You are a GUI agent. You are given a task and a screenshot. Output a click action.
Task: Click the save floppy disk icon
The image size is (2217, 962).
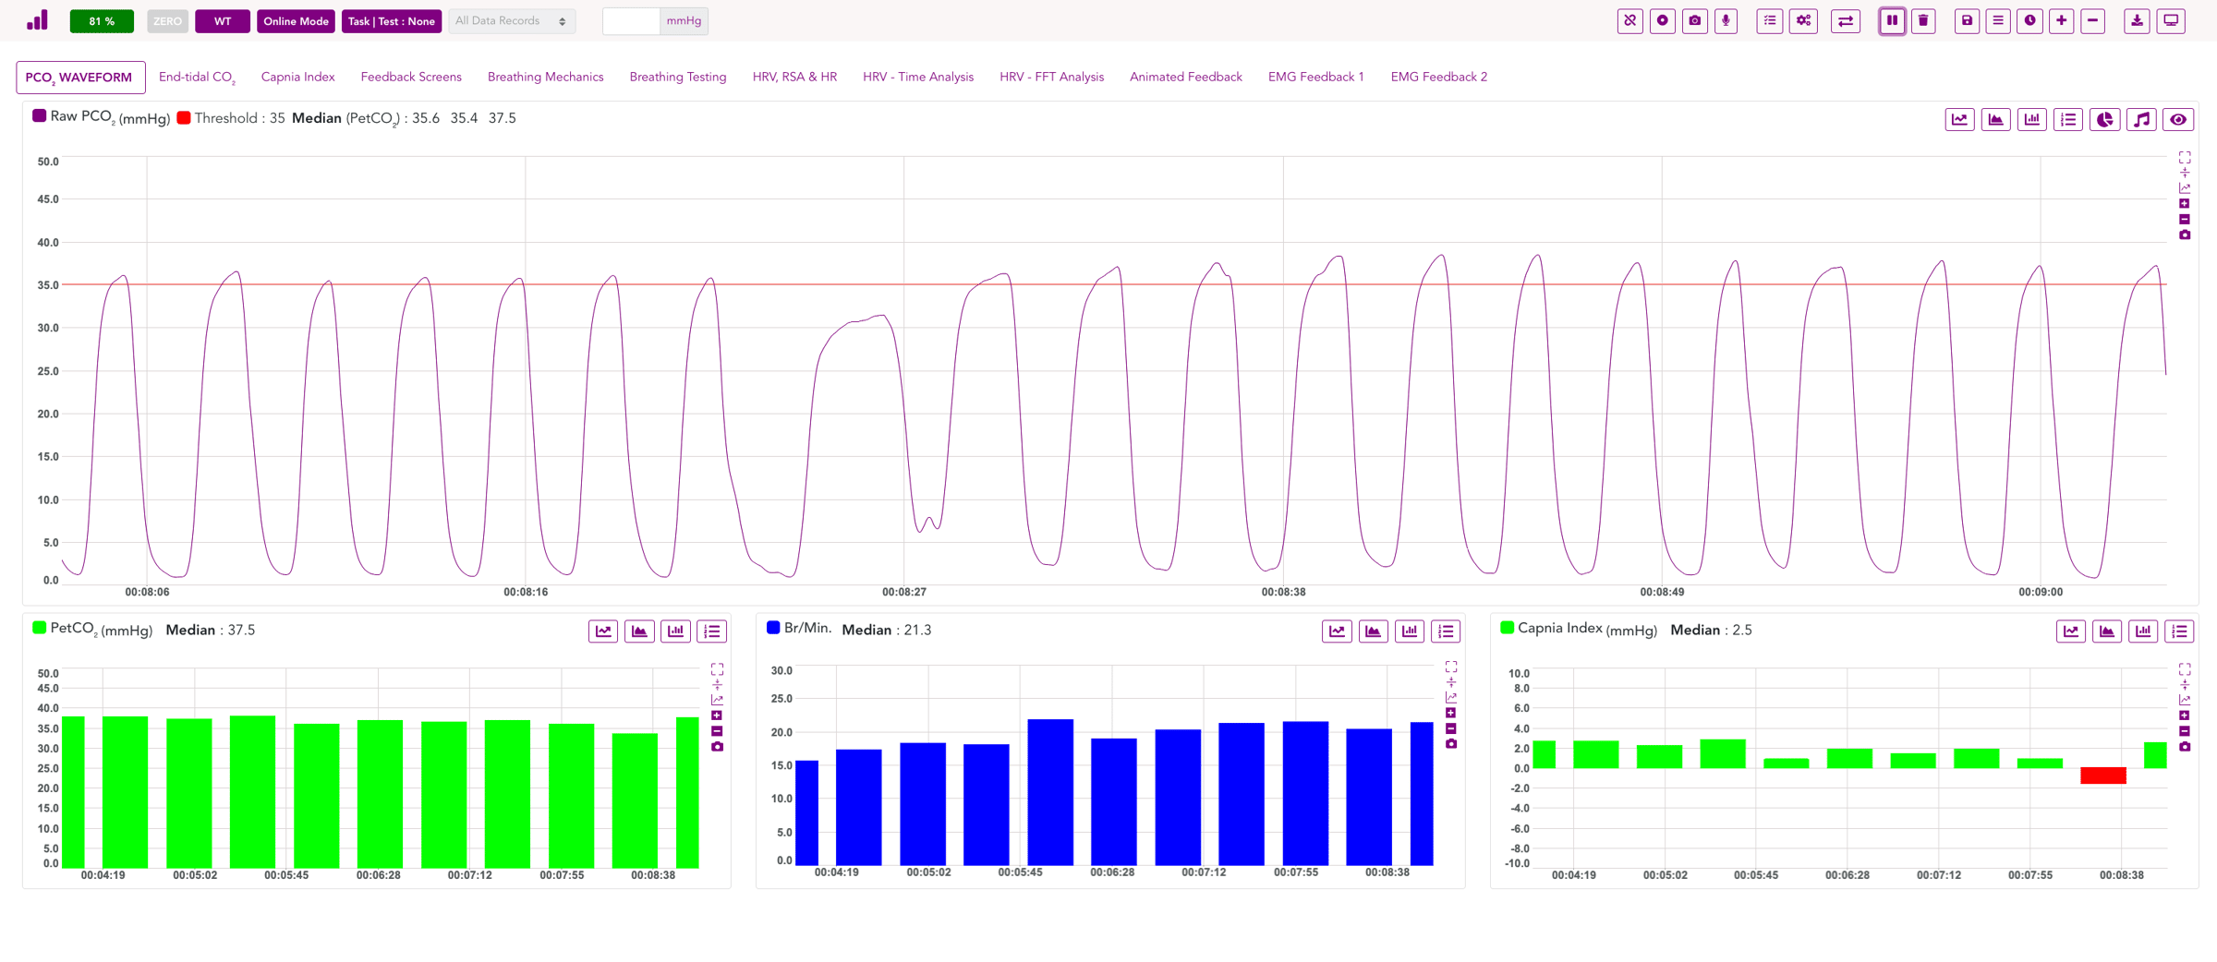1967,20
